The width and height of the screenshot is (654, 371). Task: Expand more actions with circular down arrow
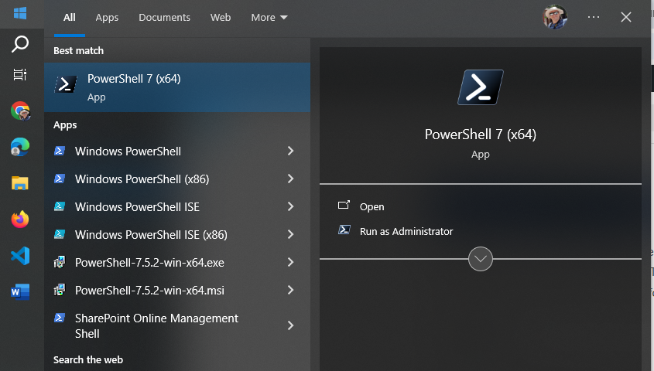pos(481,259)
